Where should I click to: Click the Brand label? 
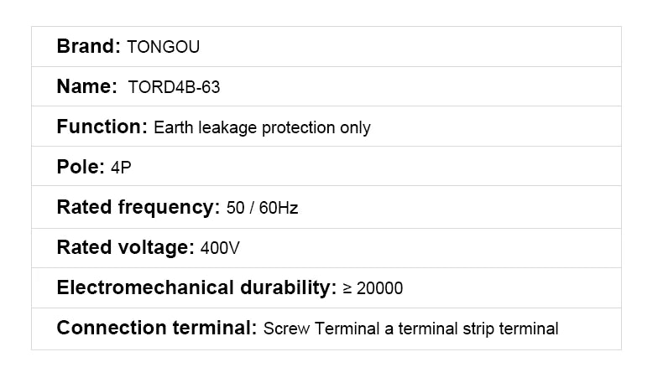[88, 47]
